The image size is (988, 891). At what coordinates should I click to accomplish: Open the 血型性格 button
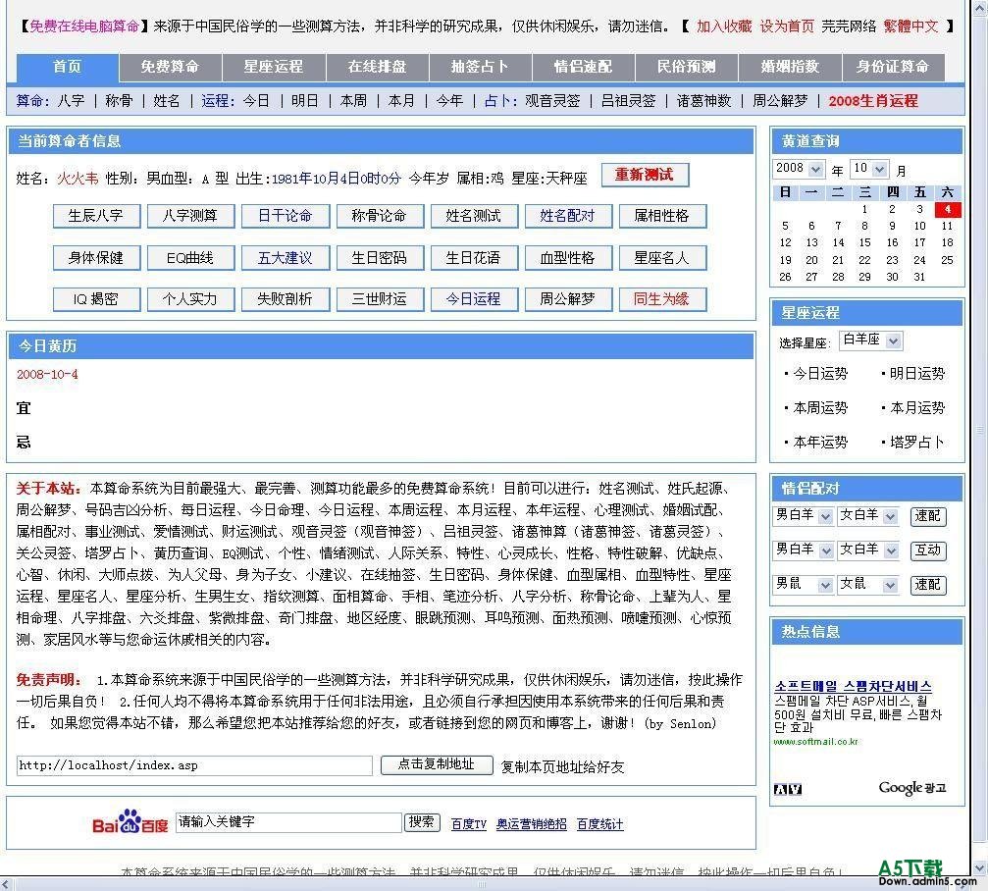coord(568,258)
